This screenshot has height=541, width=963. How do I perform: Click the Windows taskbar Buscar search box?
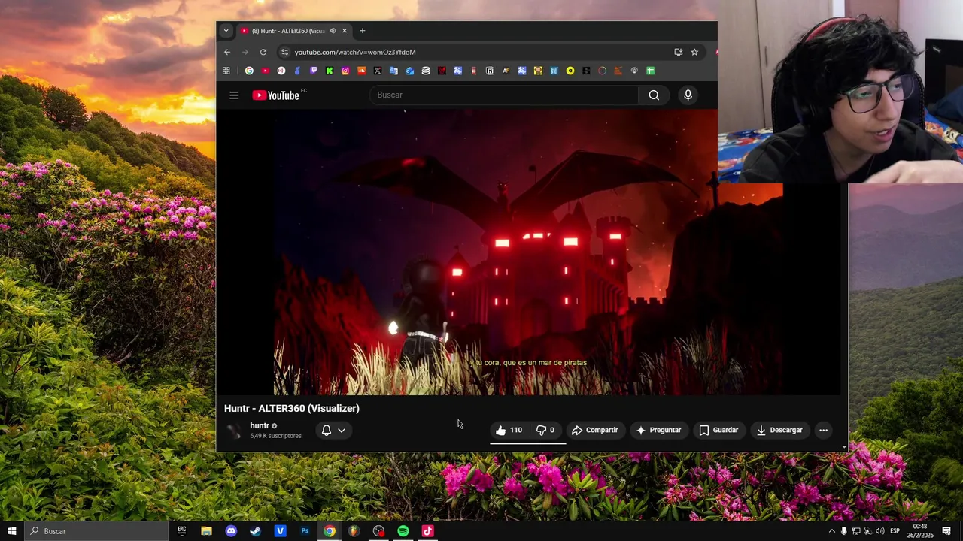96,531
